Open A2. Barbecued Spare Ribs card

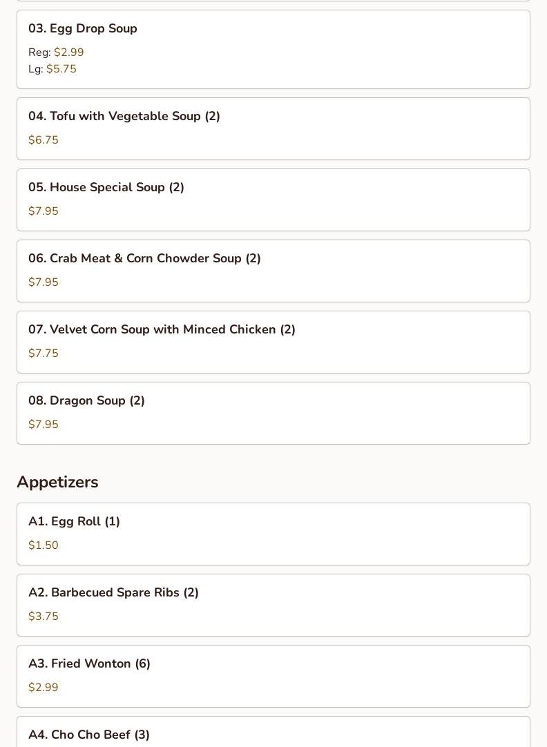click(x=273, y=605)
